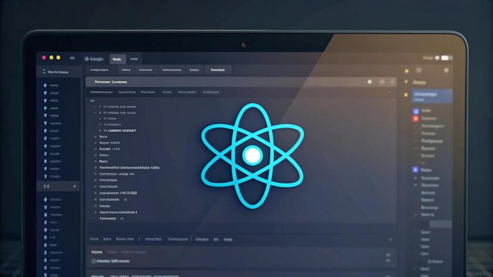The height and width of the screenshot is (277, 493).
Task: Click the red square icon in right panel
Action: point(415,119)
